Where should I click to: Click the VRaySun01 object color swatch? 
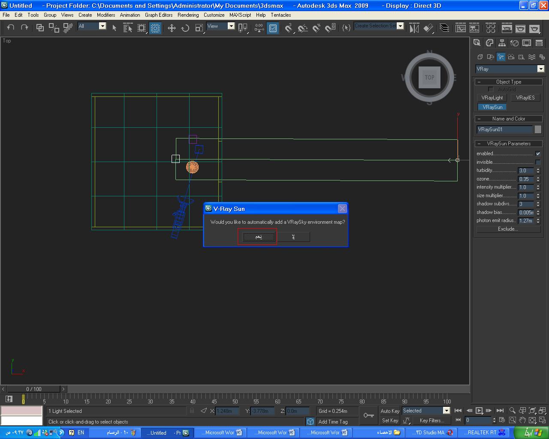tap(538, 129)
